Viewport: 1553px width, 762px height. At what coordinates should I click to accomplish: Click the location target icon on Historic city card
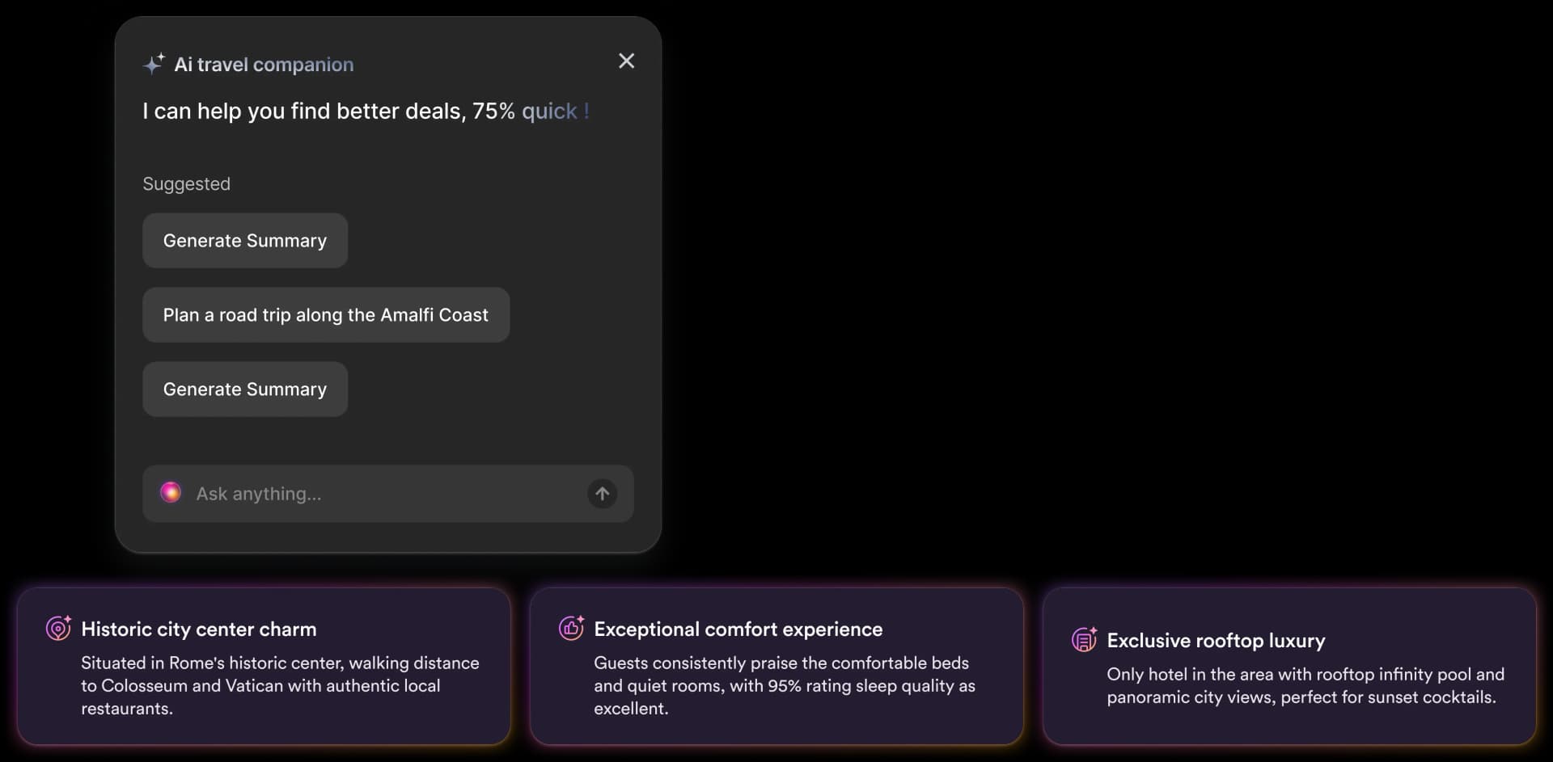pos(58,628)
